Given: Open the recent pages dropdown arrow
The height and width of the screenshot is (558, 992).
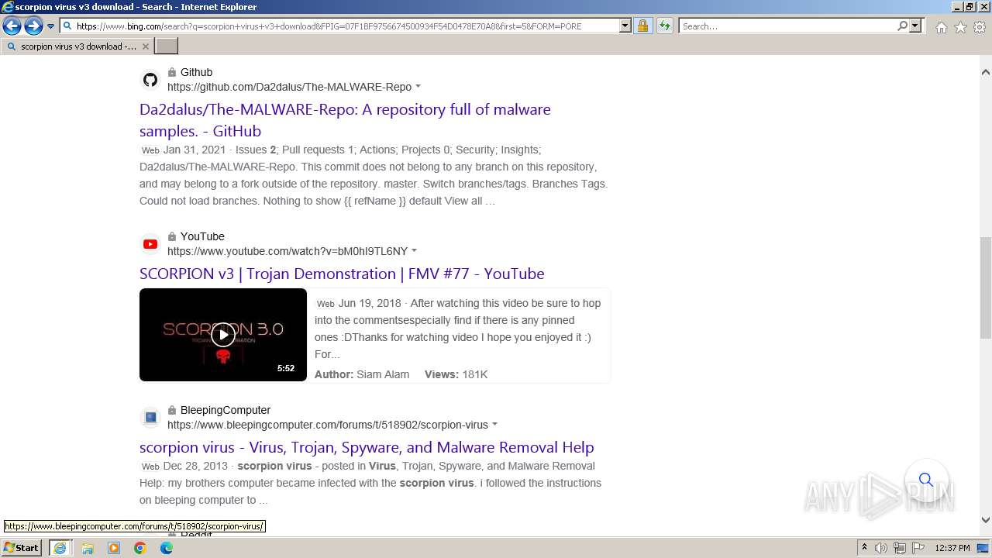Looking at the screenshot, I should coord(51,26).
